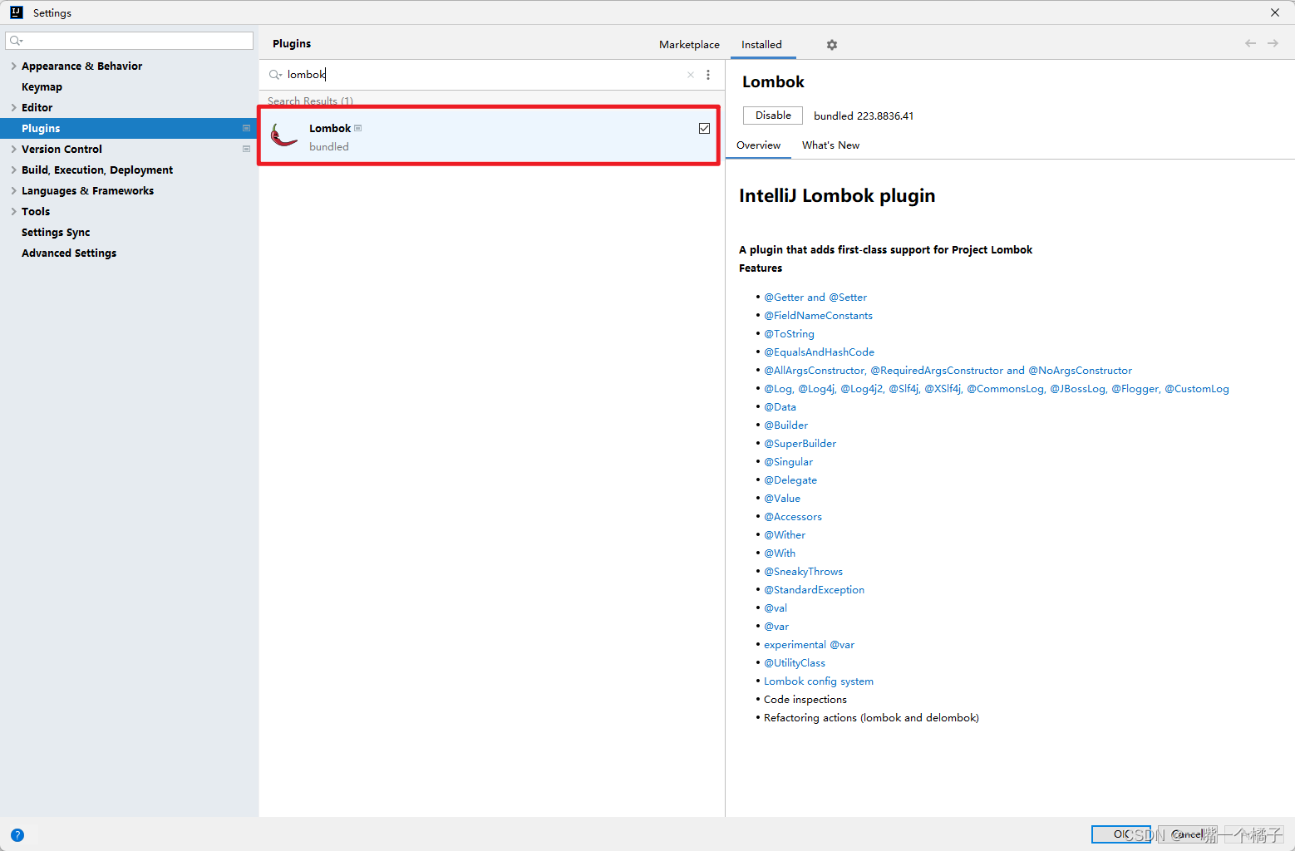
Task: Open the @Getter and @Setter link
Action: 815,298
